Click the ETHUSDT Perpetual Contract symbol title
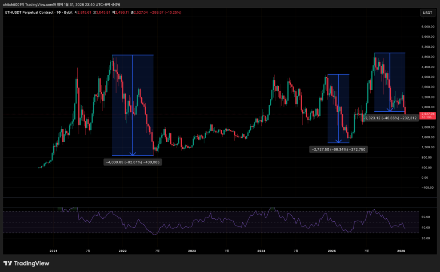Screen dimensions: 440x272 coord(29,12)
